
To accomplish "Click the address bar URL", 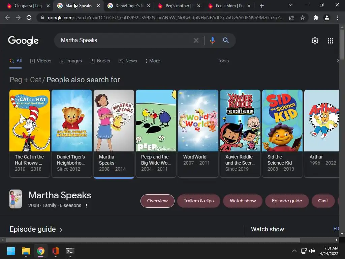I will pos(165,18).
